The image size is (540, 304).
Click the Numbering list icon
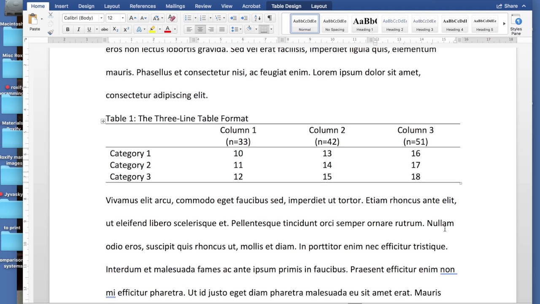(203, 18)
